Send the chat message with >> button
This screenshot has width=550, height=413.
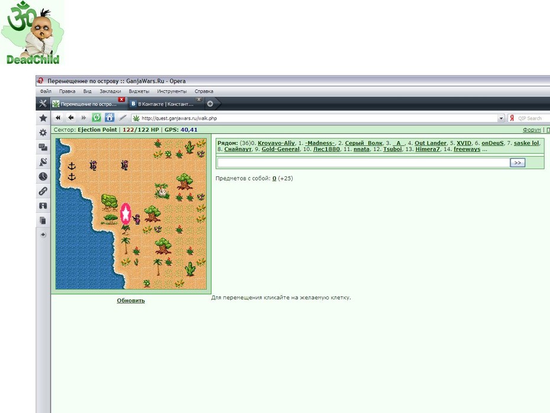(517, 163)
